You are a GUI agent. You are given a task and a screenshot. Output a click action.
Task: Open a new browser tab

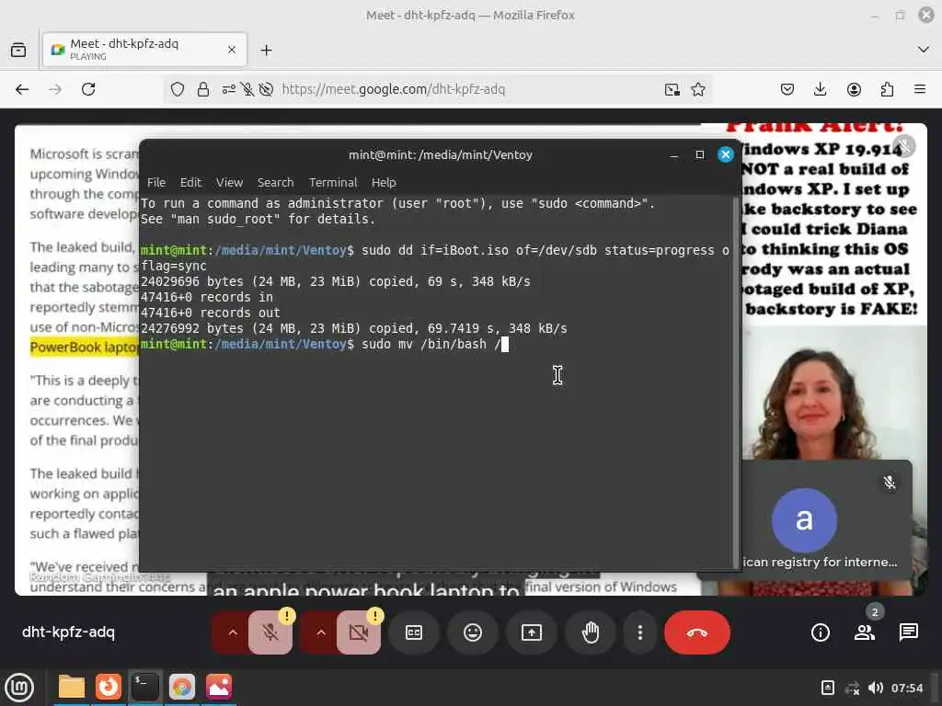click(266, 50)
